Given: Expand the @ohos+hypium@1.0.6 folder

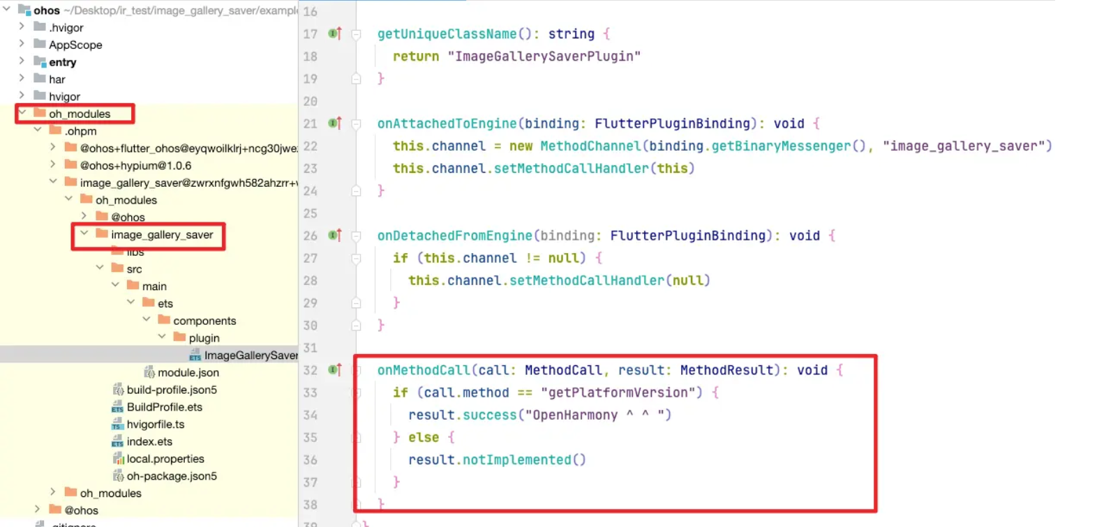Looking at the screenshot, I should pos(53,165).
